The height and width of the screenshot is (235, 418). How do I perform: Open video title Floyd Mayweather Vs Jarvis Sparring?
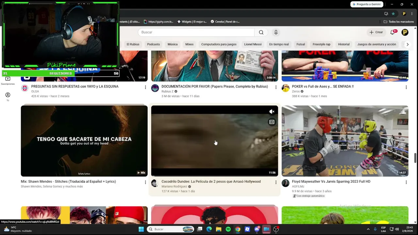(331, 181)
